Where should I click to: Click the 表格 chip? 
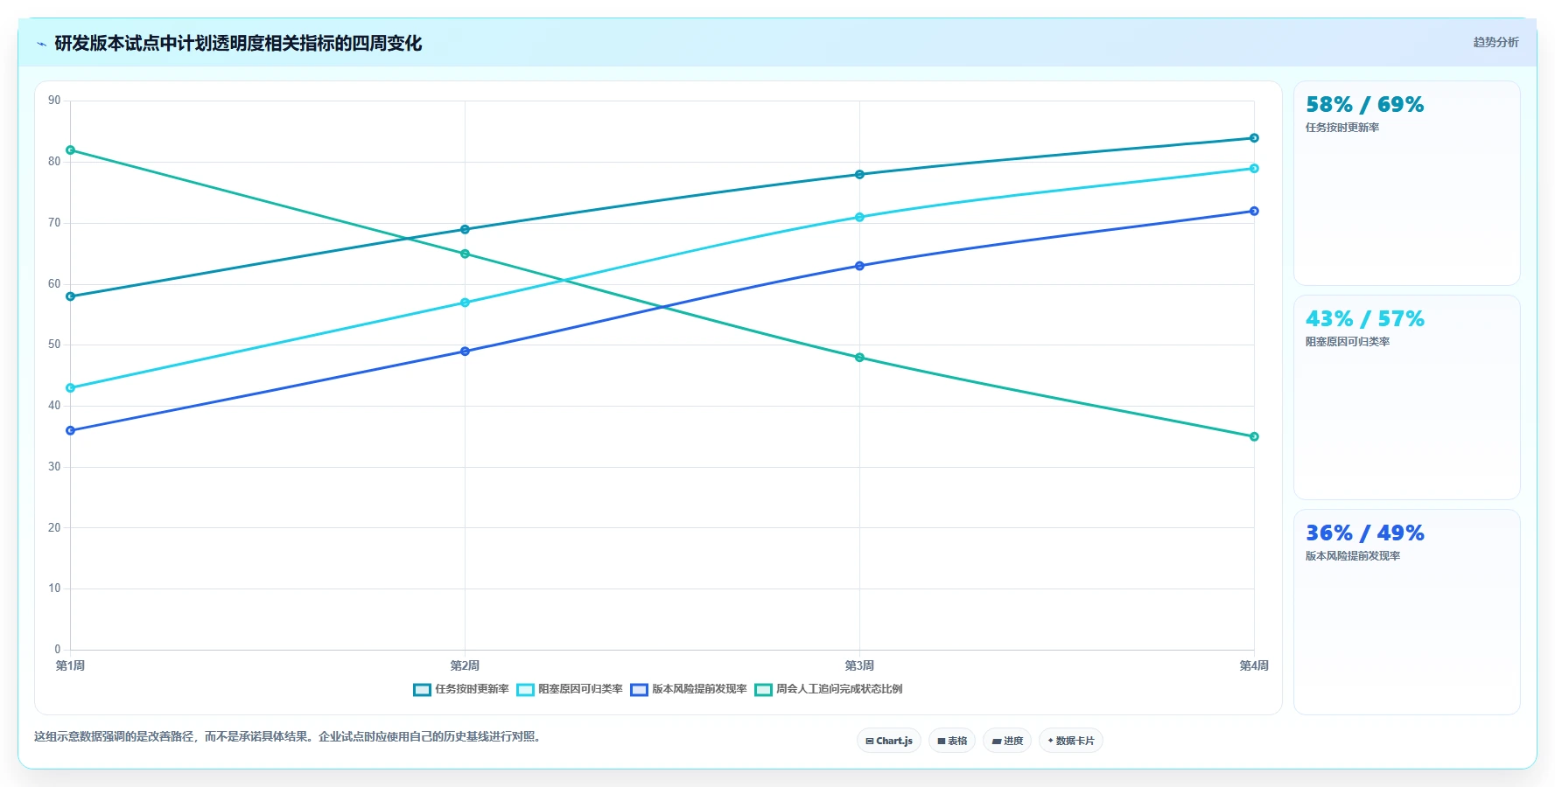click(952, 741)
